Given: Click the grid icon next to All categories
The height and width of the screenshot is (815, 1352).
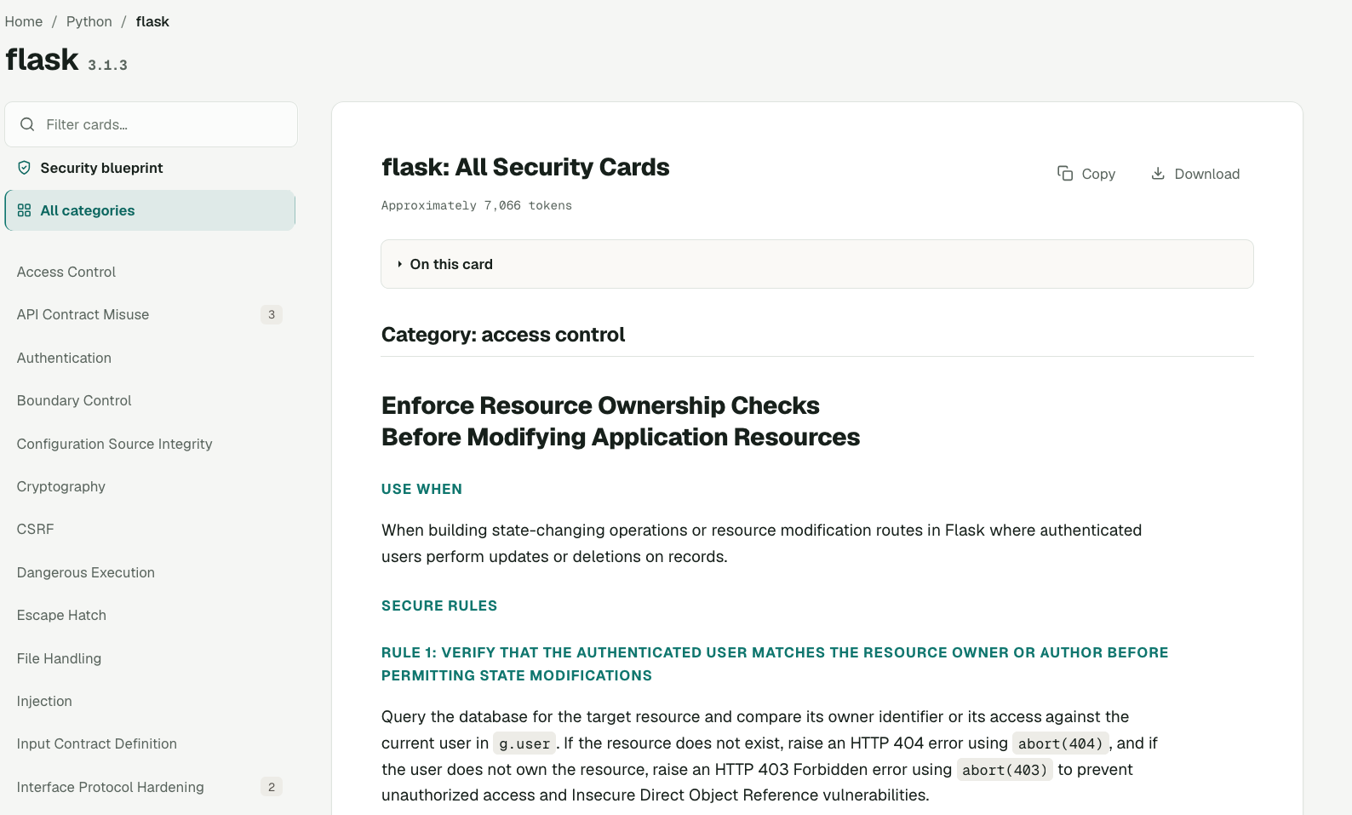Looking at the screenshot, I should (x=24, y=210).
